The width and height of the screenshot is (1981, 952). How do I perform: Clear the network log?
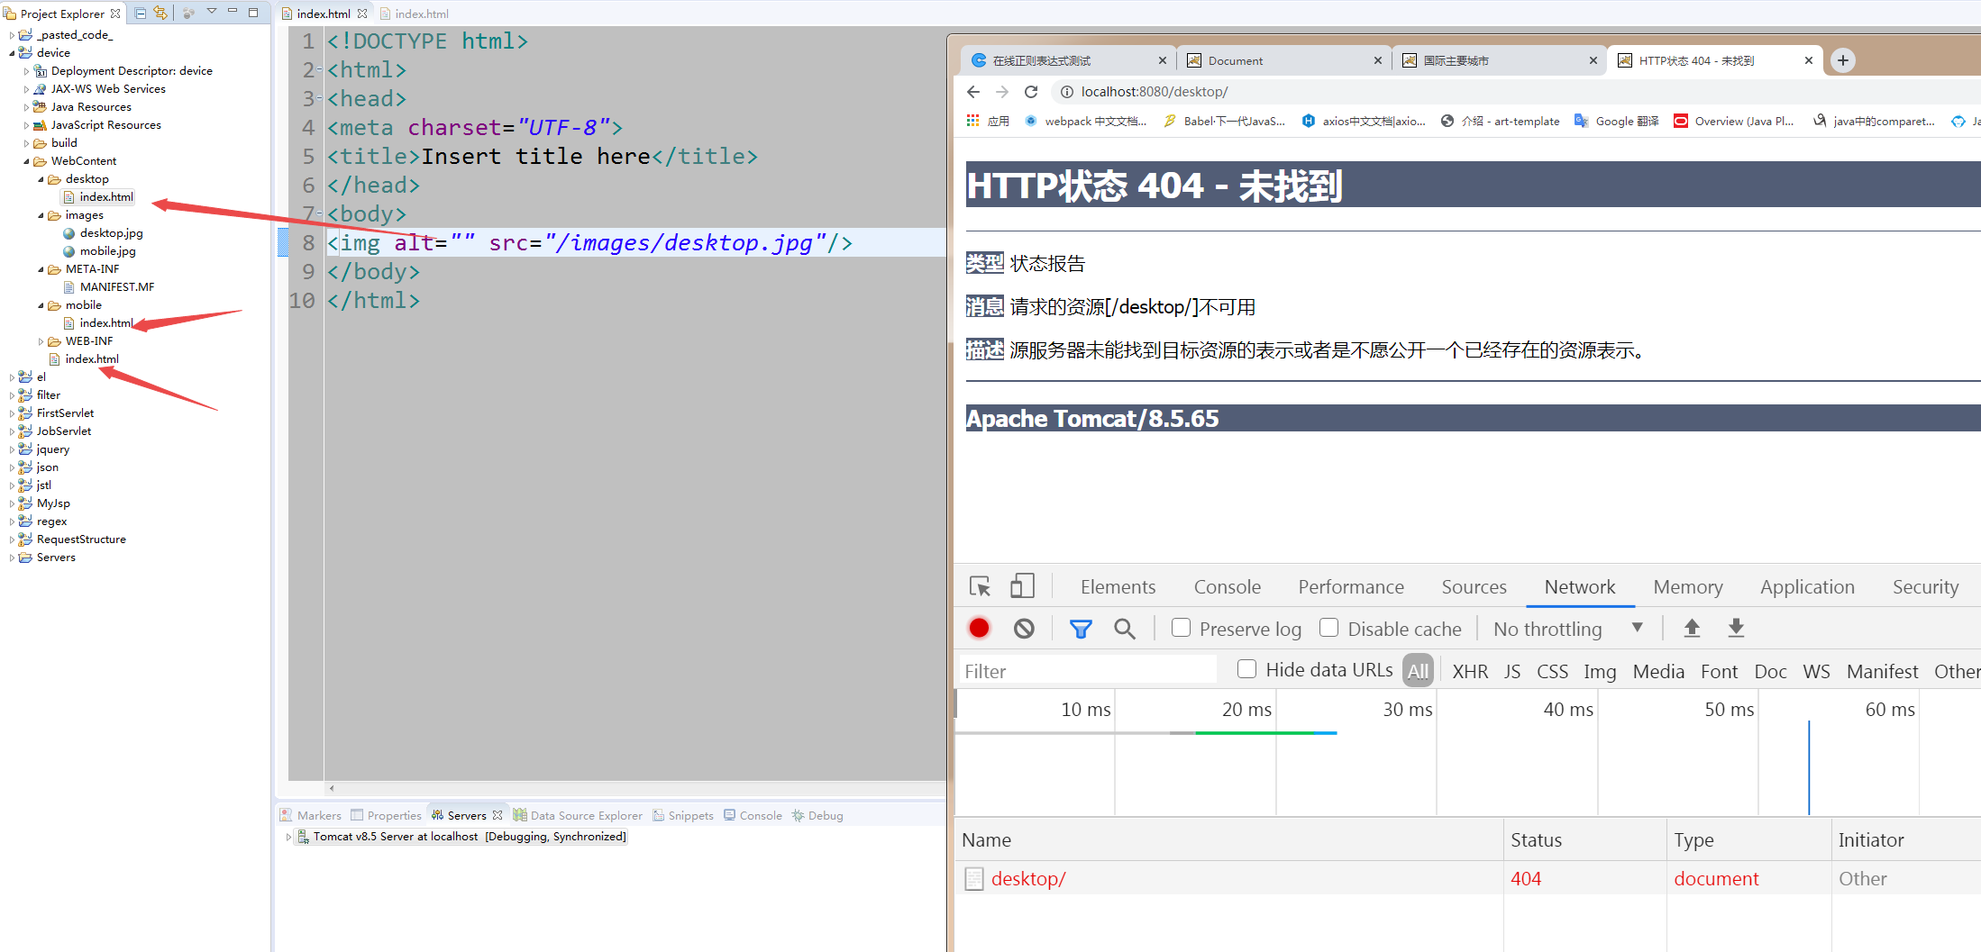pyautogui.click(x=1024, y=628)
